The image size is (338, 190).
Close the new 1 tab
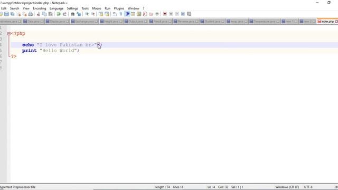(296, 22)
